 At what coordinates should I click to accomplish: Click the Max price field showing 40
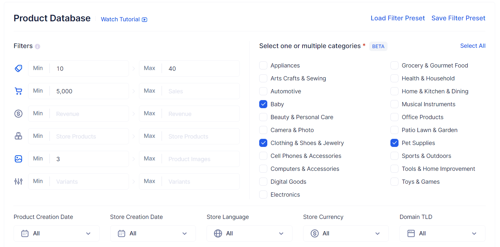coord(200,68)
